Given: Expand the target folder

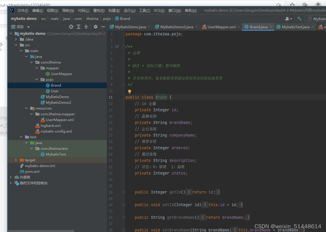Looking at the screenshot, I should pos(16,160).
